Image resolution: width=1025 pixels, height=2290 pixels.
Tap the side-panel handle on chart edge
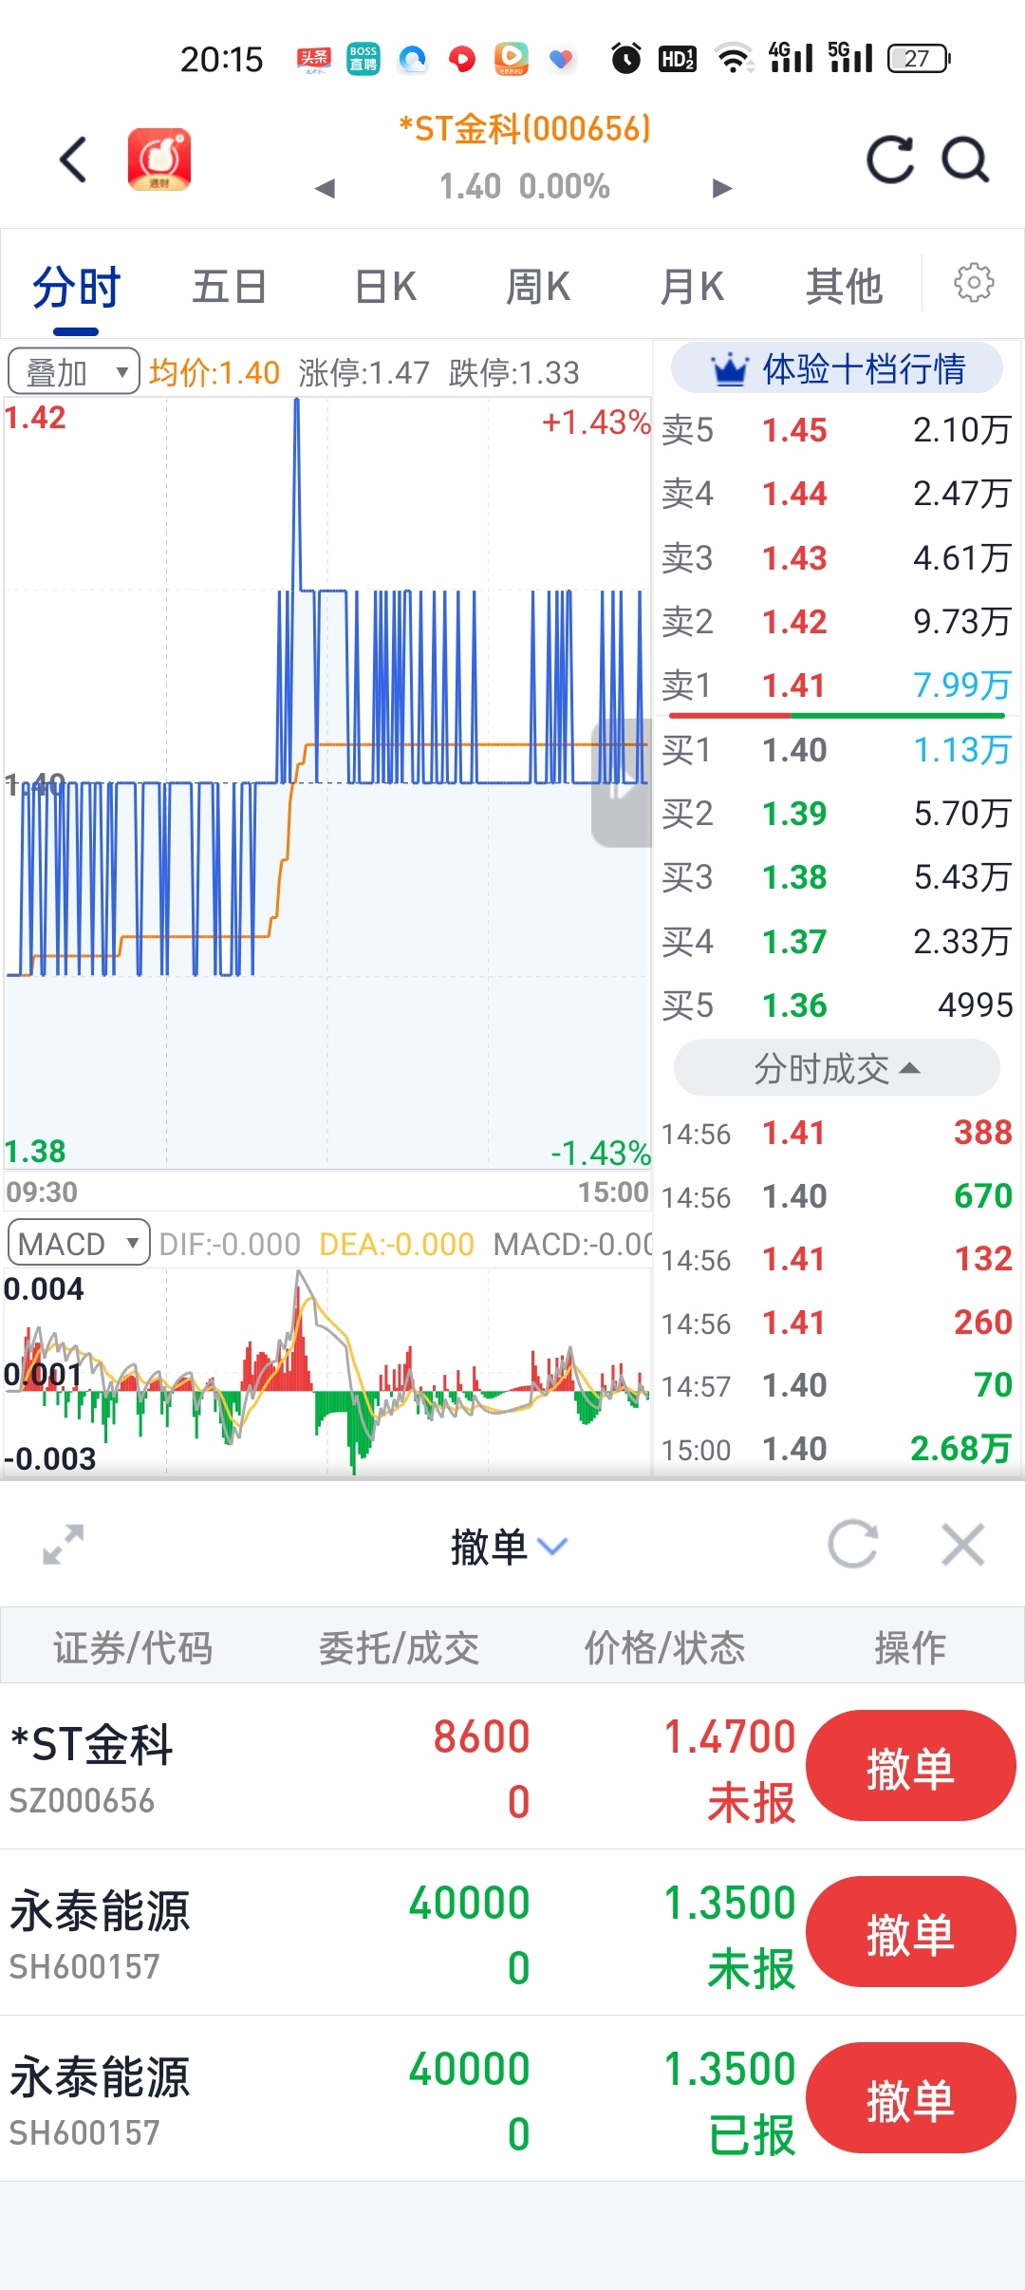tap(622, 782)
